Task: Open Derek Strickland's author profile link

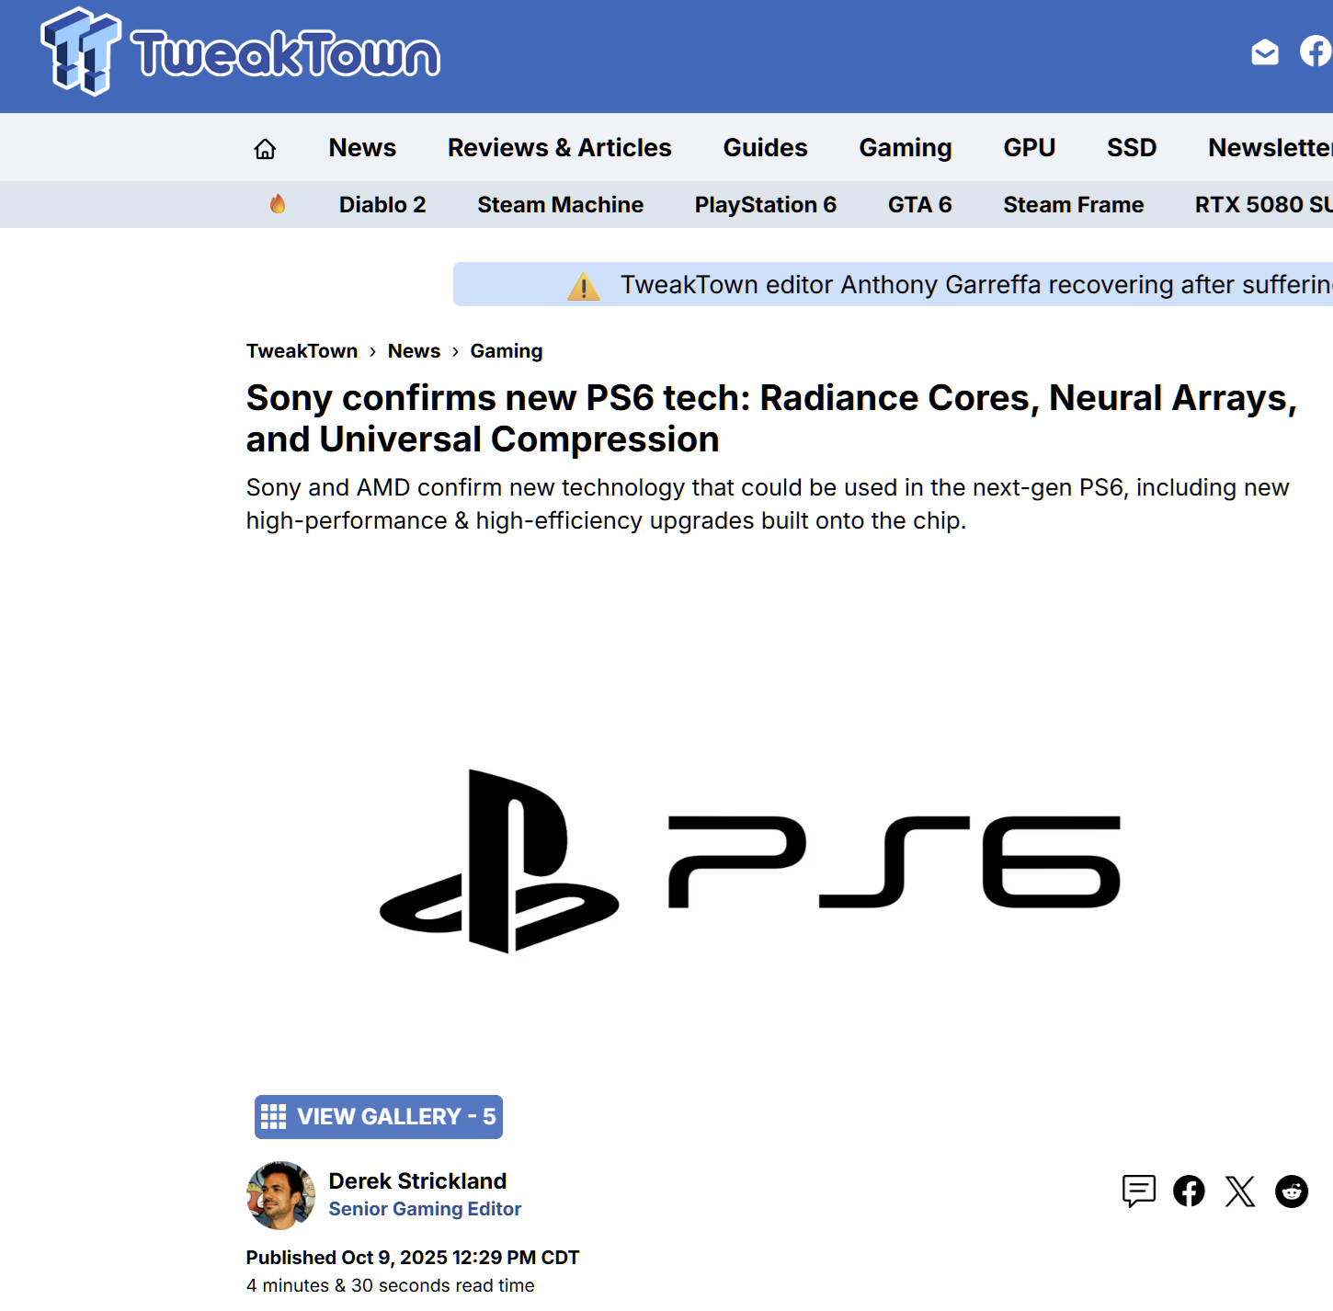Action: (x=418, y=1180)
